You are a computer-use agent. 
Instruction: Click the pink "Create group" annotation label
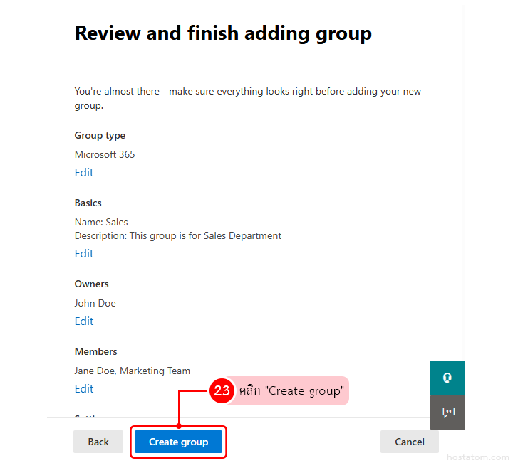tap(291, 391)
